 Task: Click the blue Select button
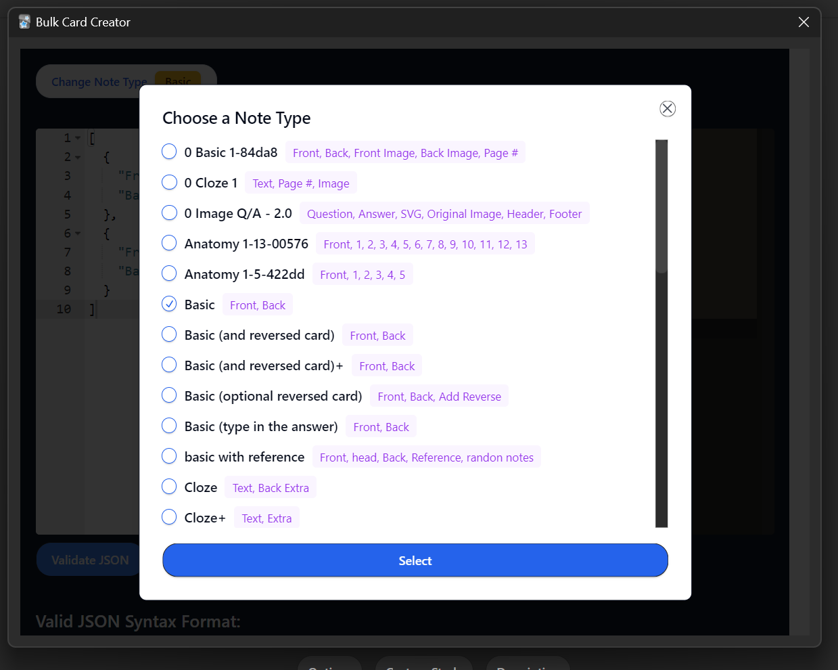point(415,560)
